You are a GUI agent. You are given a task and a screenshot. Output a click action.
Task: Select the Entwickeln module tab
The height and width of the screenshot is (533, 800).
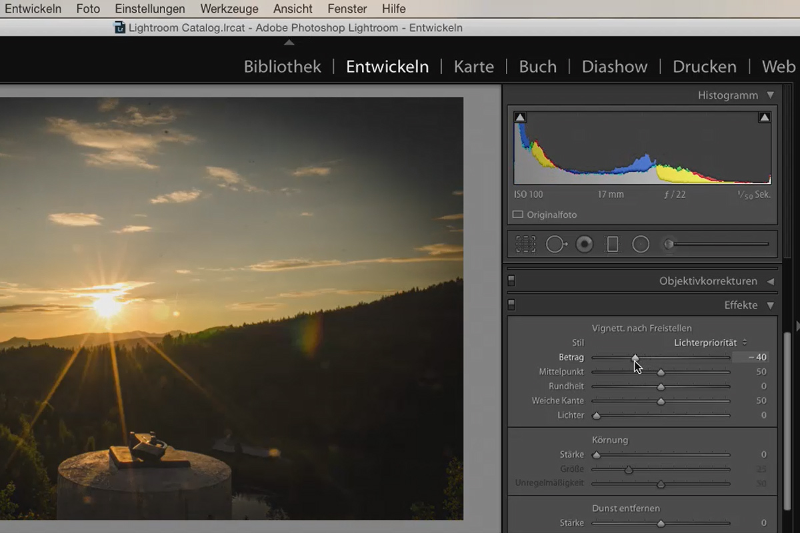[387, 67]
